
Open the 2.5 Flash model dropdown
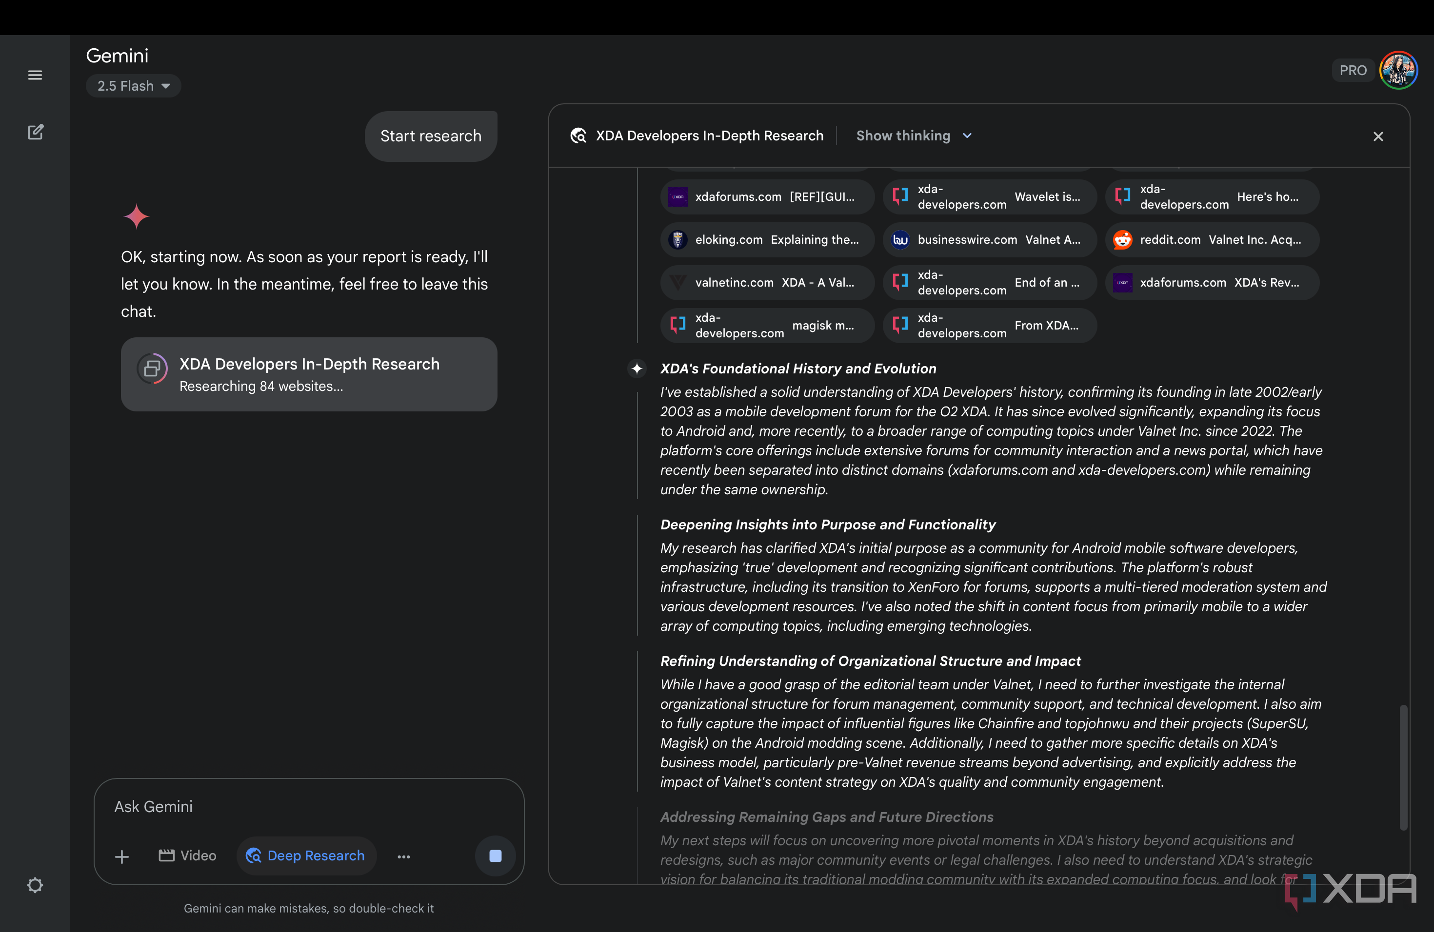(x=133, y=86)
